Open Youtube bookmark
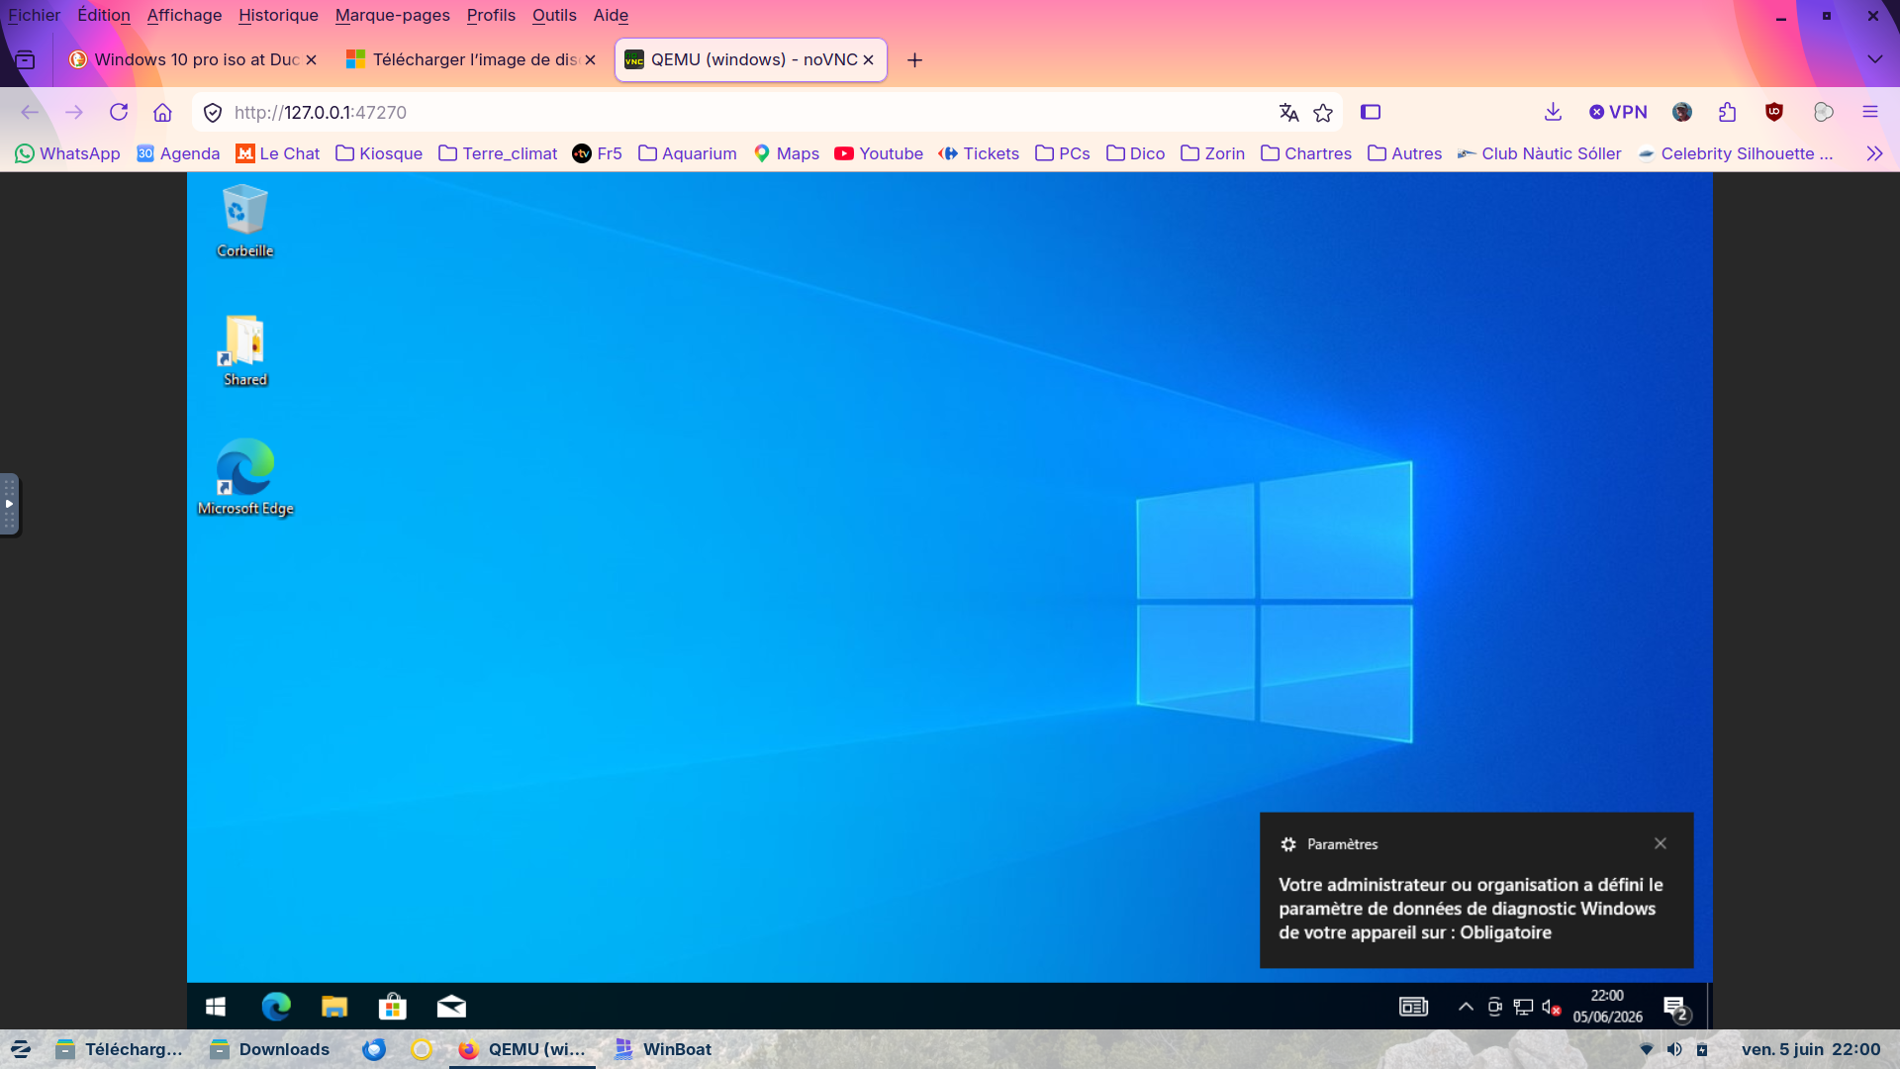This screenshot has width=1900, height=1069. [879, 153]
